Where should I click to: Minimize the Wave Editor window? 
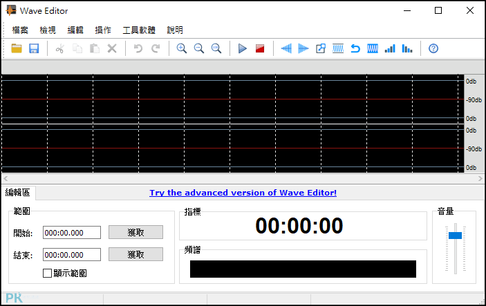coord(407,10)
